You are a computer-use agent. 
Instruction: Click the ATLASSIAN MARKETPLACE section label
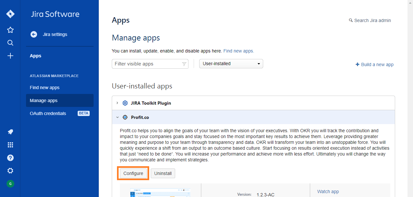tap(54, 76)
